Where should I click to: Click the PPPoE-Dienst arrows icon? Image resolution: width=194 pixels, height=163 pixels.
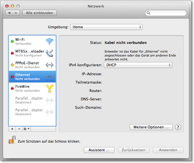click(x=49, y=65)
